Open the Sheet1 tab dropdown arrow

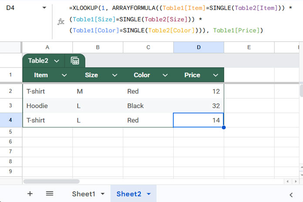pos(103,194)
